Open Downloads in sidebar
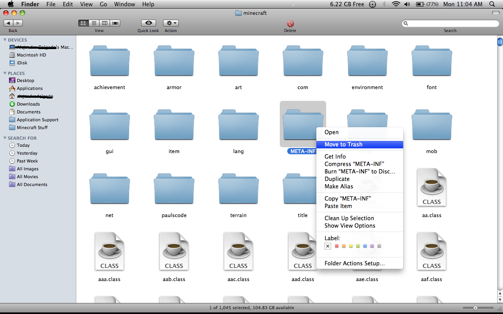503x314 pixels. coord(28,104)
